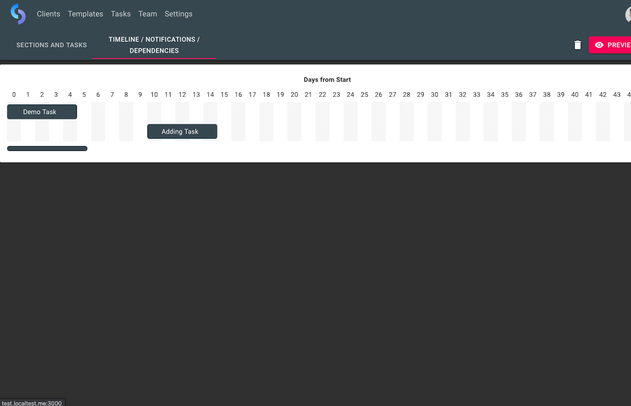Select Timeline / Notifications / Dependencies tab
The image size is (631, 406).
[x=154, y=45]
